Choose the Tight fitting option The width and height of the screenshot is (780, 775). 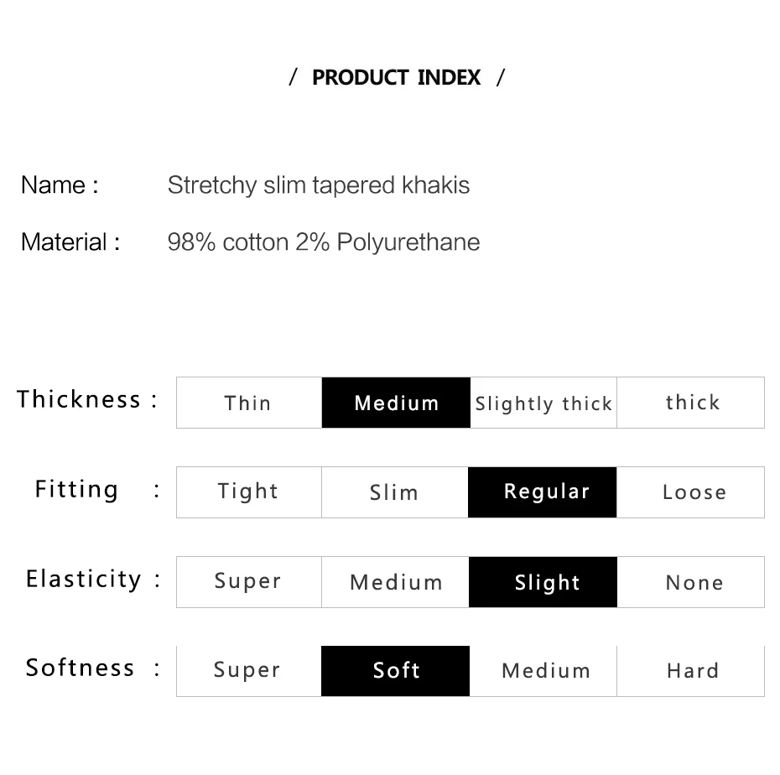(248, 492)
